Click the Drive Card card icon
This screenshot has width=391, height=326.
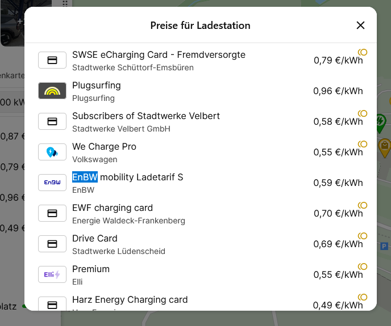click(52, 244)
